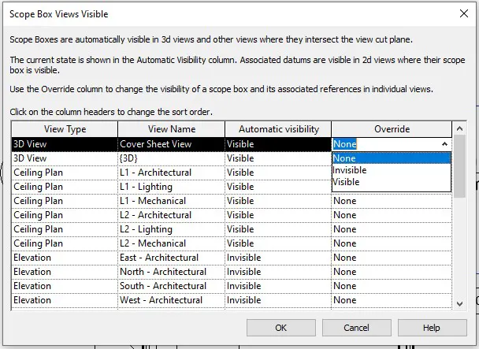Click the OK button
Image resolution: width=479 pixels, height=349 pixels.
point(280,328)
